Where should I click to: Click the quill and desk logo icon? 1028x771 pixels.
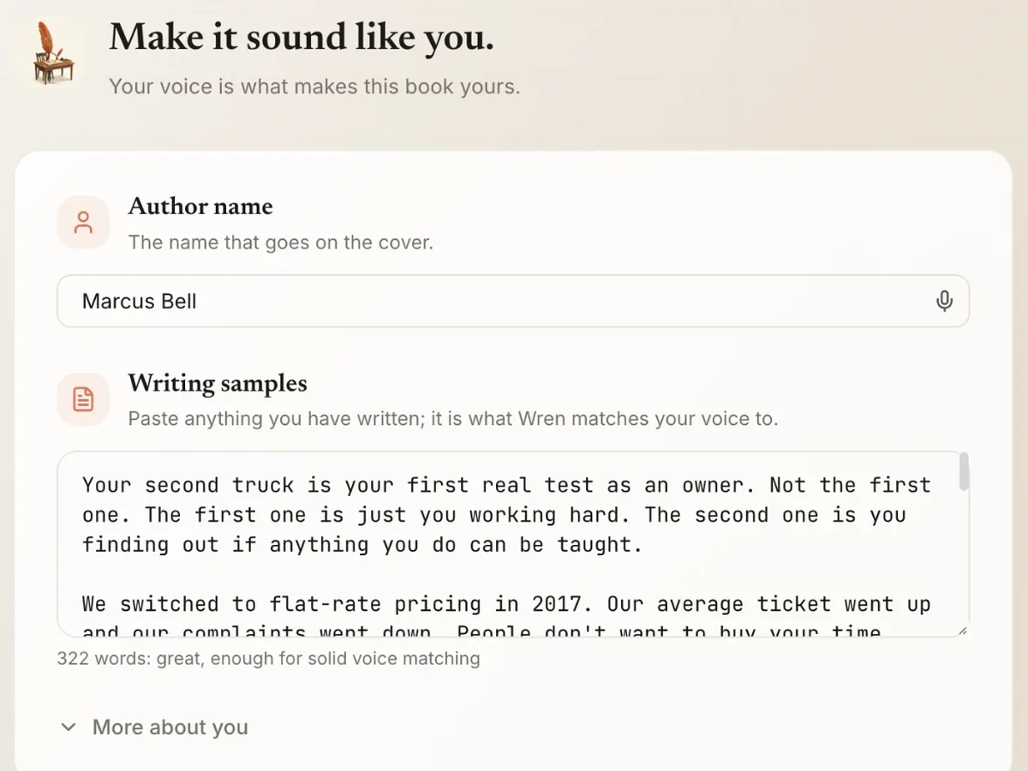point(53,52)
